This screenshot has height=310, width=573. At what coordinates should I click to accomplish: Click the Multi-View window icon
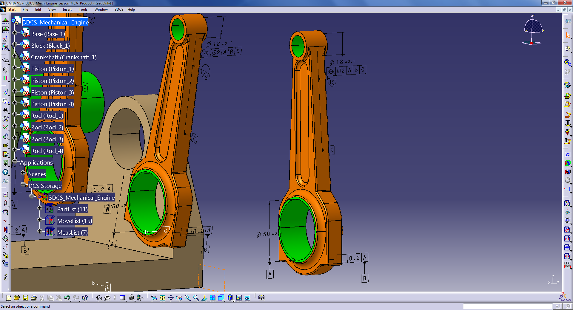[212, 298]
